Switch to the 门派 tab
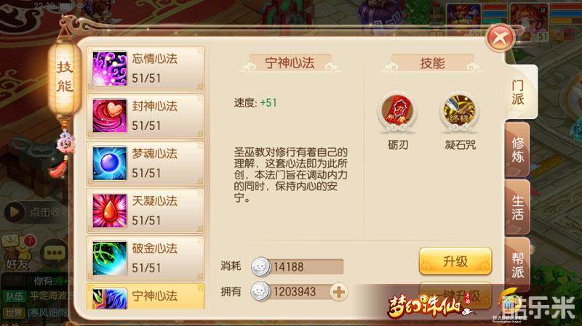 [519, 92]
